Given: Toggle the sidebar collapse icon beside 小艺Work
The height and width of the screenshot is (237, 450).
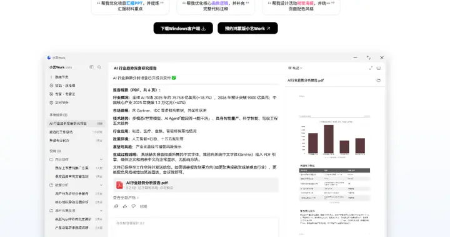Looking at the screenshot, I should pos(91,67).
